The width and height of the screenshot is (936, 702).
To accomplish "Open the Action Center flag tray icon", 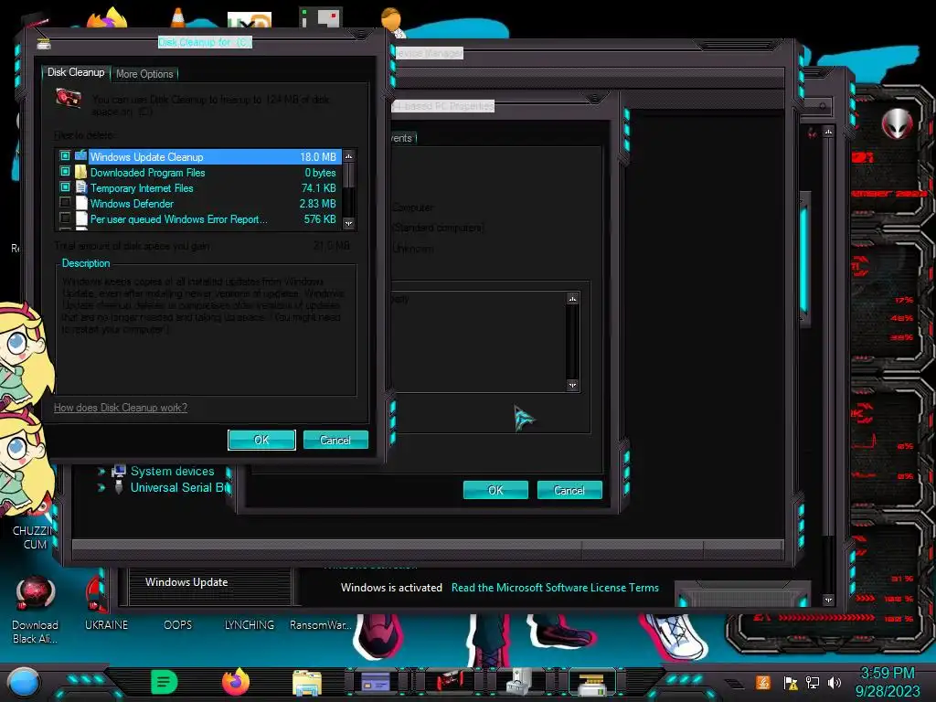I will [791, 683].
